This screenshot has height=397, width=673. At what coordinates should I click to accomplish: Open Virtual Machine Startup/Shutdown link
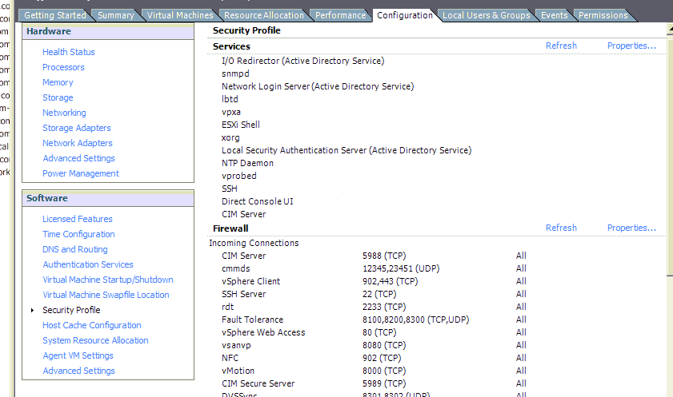coord(108,280)
